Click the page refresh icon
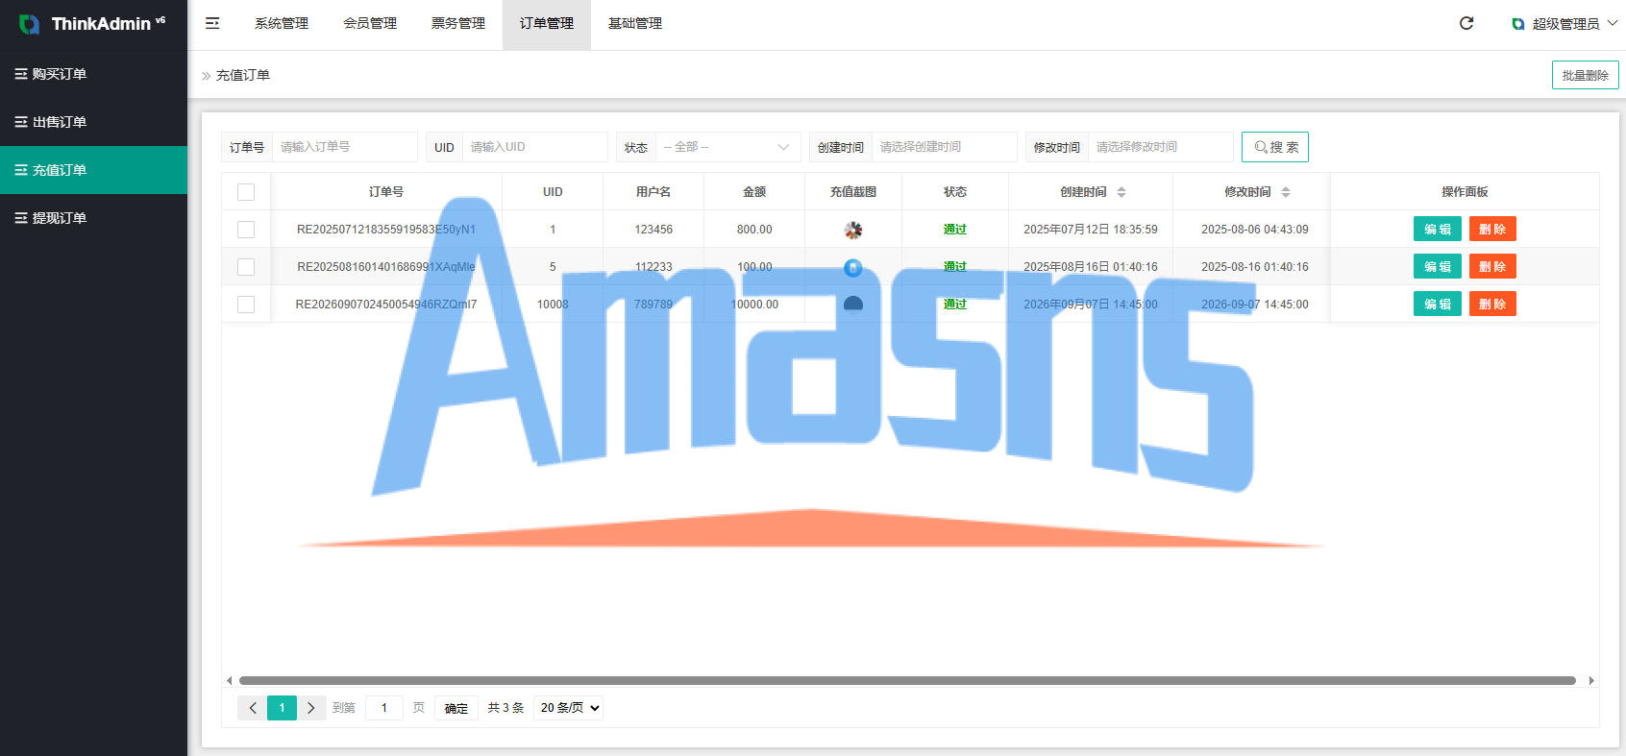The height and width of the screenshot is (756, 1626). click(1466, 23)
